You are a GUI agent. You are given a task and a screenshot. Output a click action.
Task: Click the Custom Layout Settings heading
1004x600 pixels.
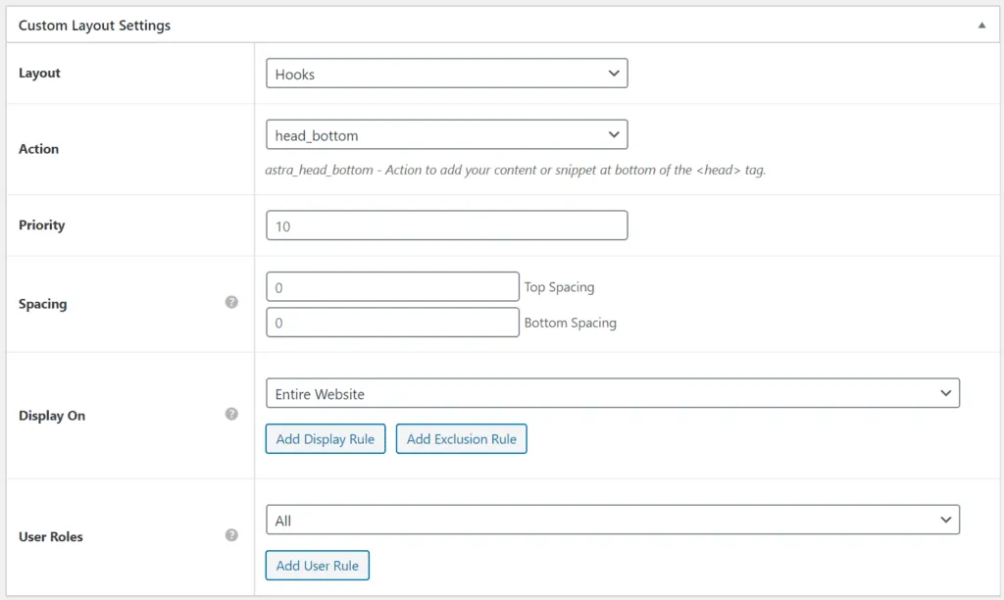pos(94,25)
